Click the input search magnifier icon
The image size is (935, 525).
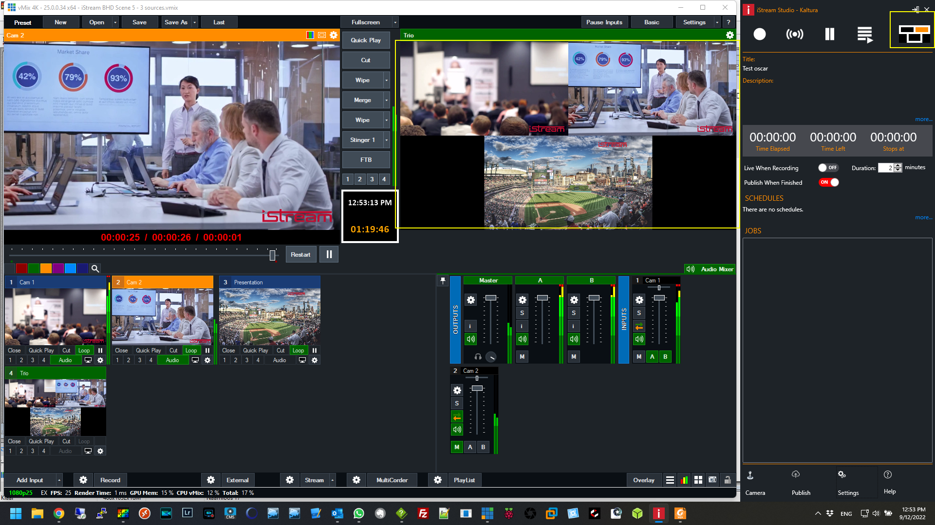click(95, 268)
